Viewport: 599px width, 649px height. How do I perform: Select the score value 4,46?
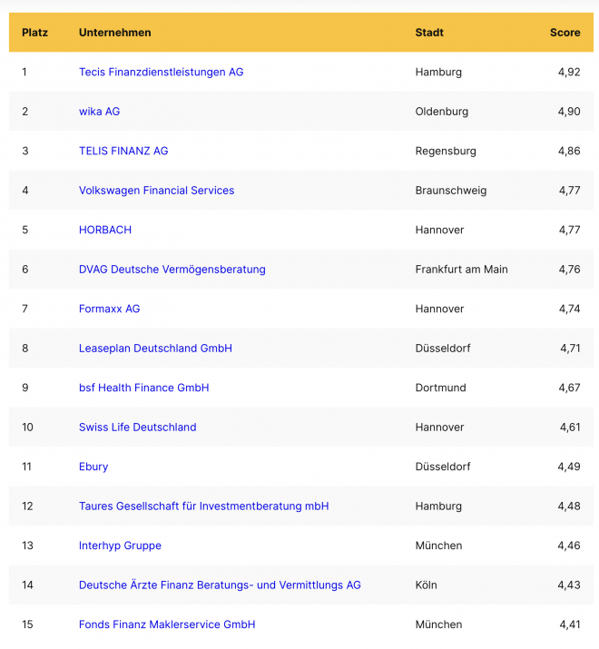coord(569,546)
